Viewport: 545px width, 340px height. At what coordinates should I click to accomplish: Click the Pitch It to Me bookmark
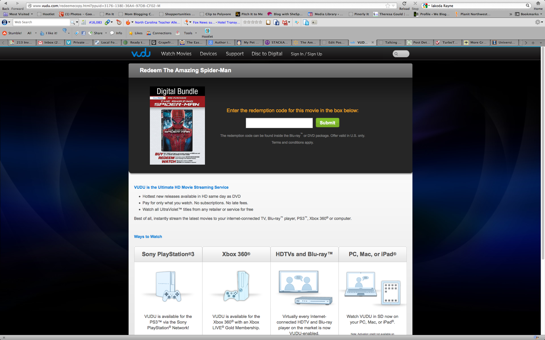pyautogui.click(x=249, y=14)
